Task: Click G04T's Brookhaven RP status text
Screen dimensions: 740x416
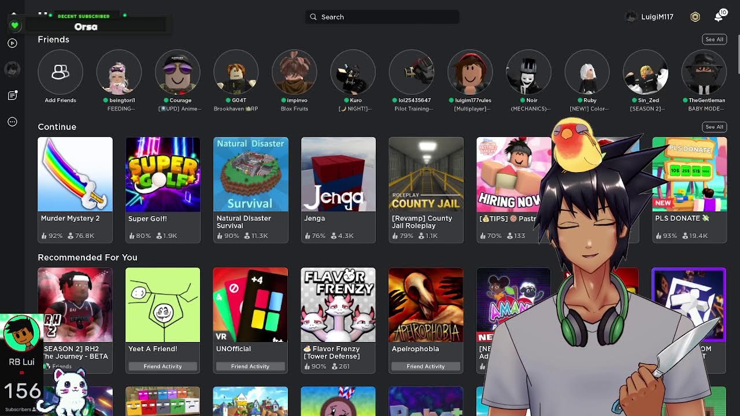Action: [236, 109]
